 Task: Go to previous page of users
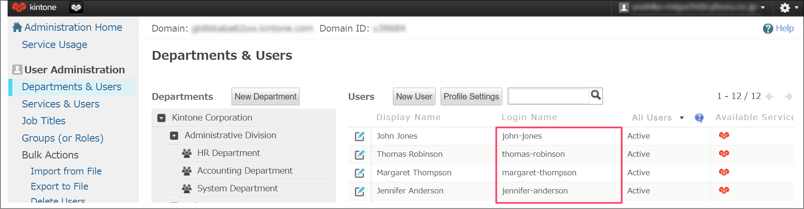click(x=769, y=96)
